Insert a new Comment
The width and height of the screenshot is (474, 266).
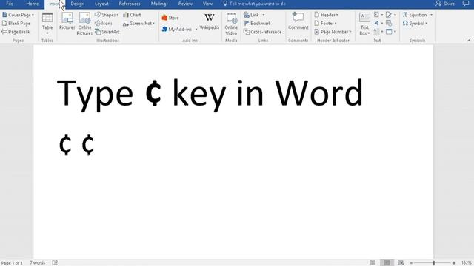click(x=298, y=21)
